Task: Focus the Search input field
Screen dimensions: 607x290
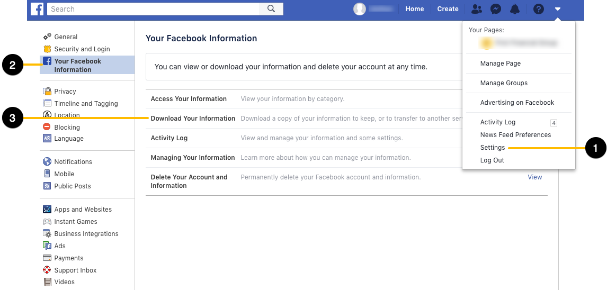Action: (153, 9)
